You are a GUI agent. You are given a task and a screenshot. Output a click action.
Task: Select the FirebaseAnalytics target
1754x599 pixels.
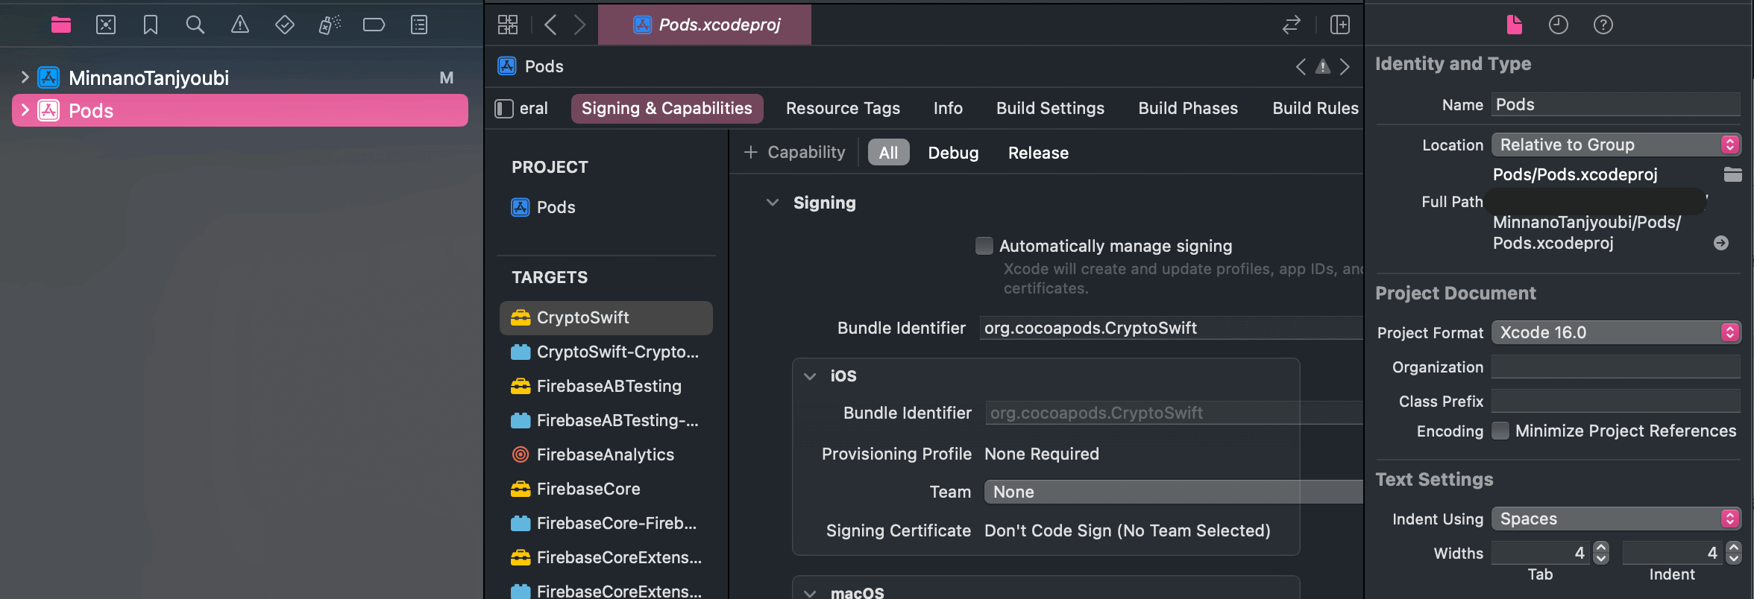(606, 454)
